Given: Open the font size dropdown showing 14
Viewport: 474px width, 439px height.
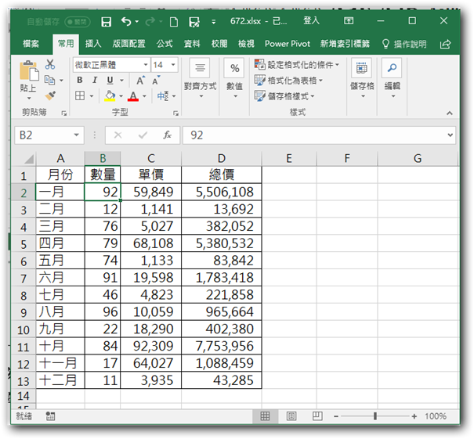Looking at the screenshot, I should tap(173, 65).
